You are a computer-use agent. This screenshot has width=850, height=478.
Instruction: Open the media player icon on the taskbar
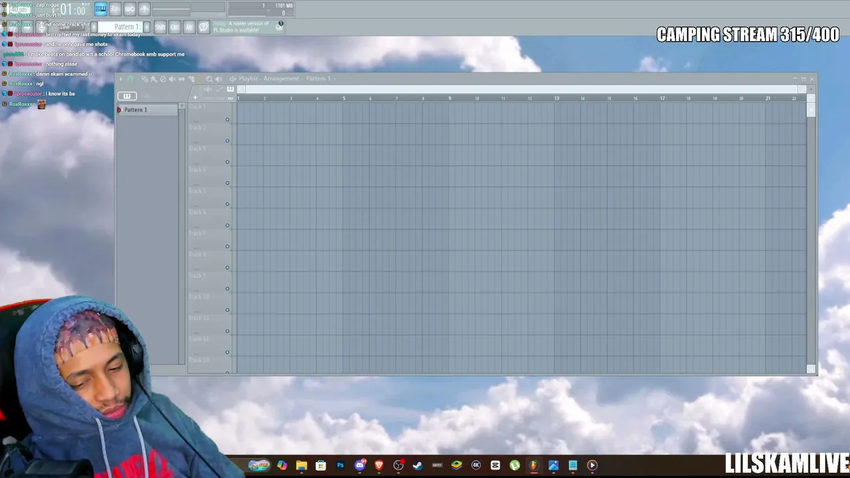point(592,465)
